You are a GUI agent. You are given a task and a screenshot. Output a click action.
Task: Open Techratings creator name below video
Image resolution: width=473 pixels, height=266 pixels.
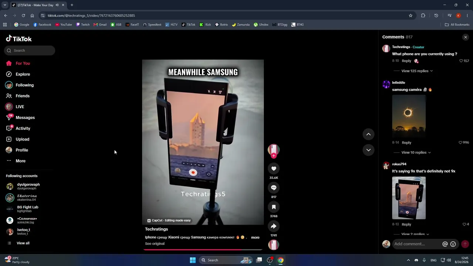[156, 229]
